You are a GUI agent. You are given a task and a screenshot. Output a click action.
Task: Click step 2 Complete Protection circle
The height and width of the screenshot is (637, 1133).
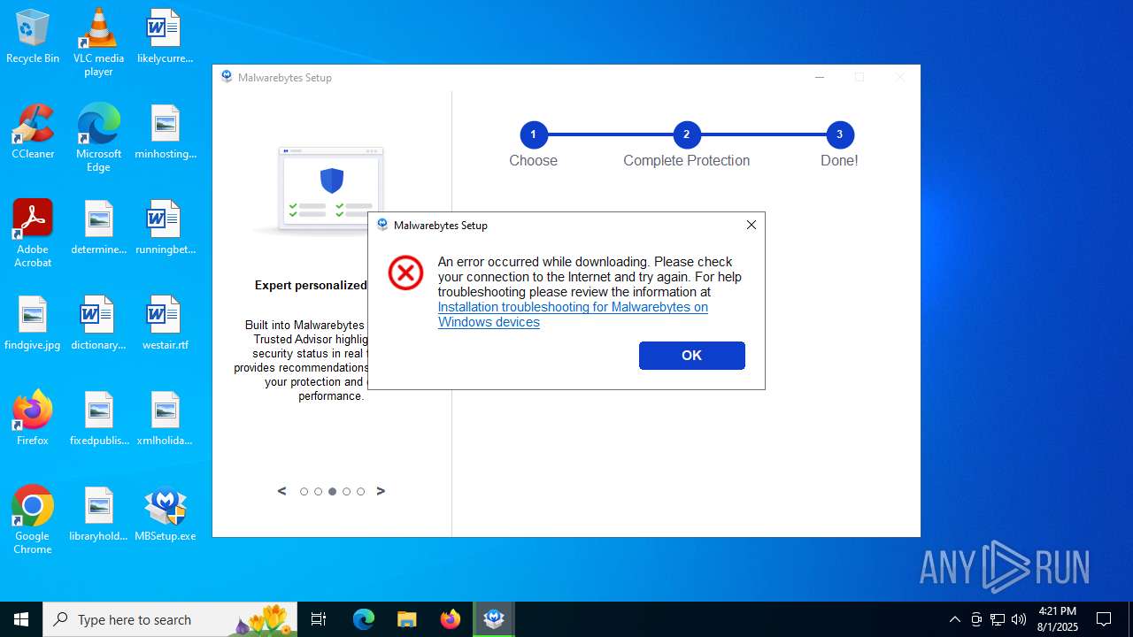686,135
